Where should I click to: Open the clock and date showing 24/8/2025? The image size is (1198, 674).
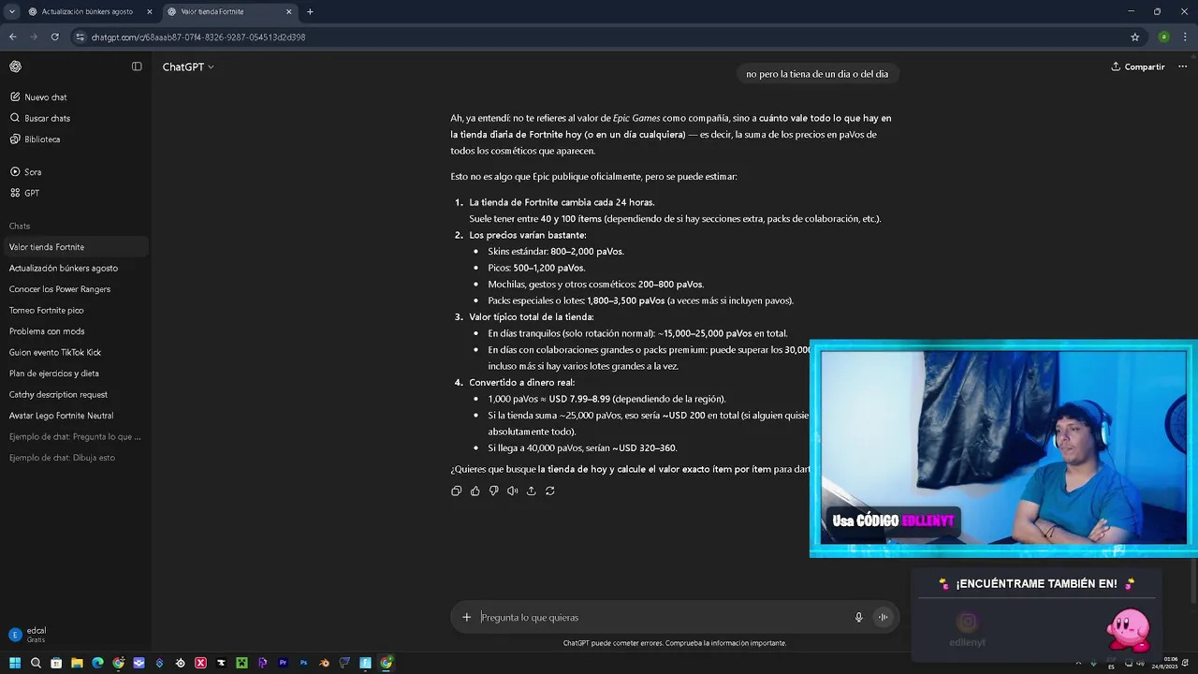pyautogui.click(x=1165, y=663)
